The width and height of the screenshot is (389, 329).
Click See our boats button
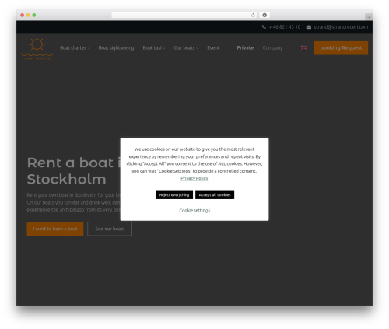110,229
